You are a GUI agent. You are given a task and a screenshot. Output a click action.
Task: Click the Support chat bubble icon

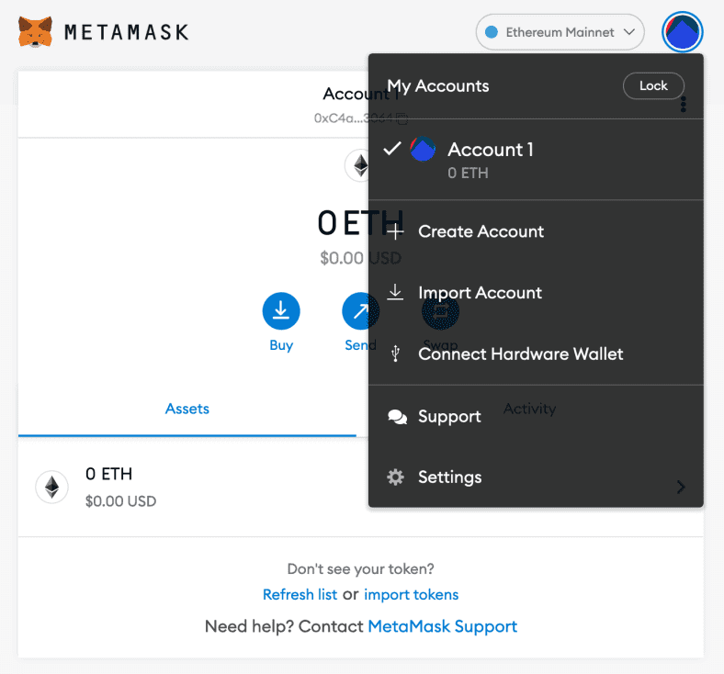[397, 417]
